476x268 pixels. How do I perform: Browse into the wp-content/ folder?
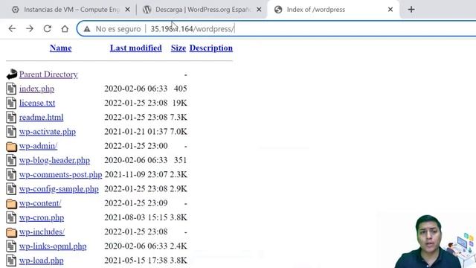[40, 203]
